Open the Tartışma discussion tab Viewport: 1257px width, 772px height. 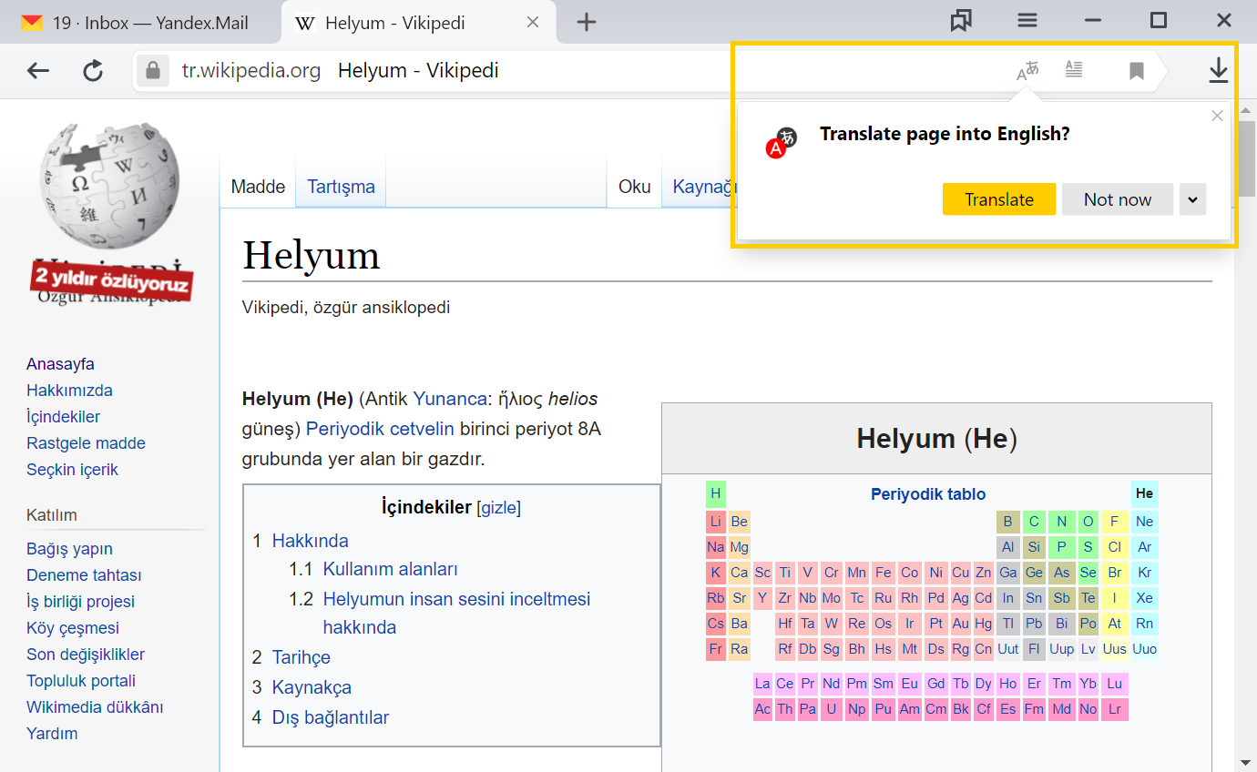point(341,187)
